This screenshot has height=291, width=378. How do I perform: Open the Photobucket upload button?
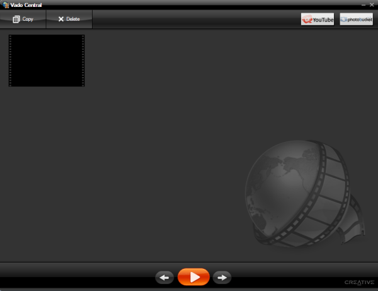(x=357, y=20)
